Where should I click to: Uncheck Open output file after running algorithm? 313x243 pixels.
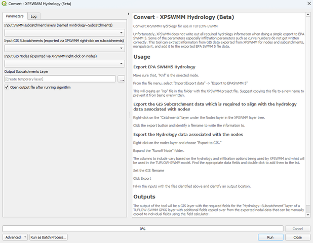[x=7, y=87]
